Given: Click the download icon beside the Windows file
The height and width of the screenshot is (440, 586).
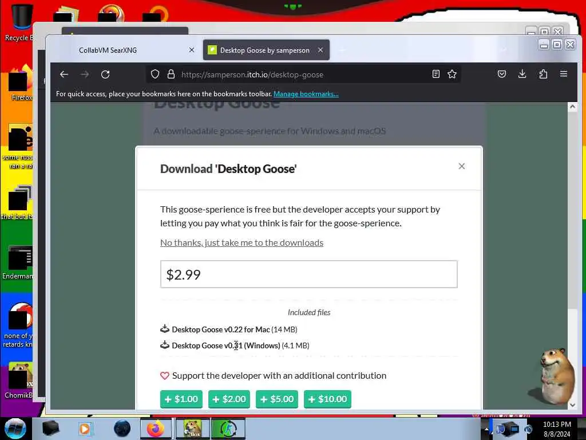Looking at the screenshot, I should click(165, 345).
